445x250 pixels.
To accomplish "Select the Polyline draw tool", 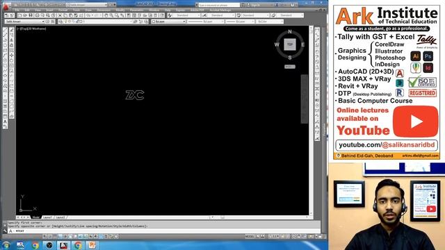I will pyautogui.click(x=5, y=40).
